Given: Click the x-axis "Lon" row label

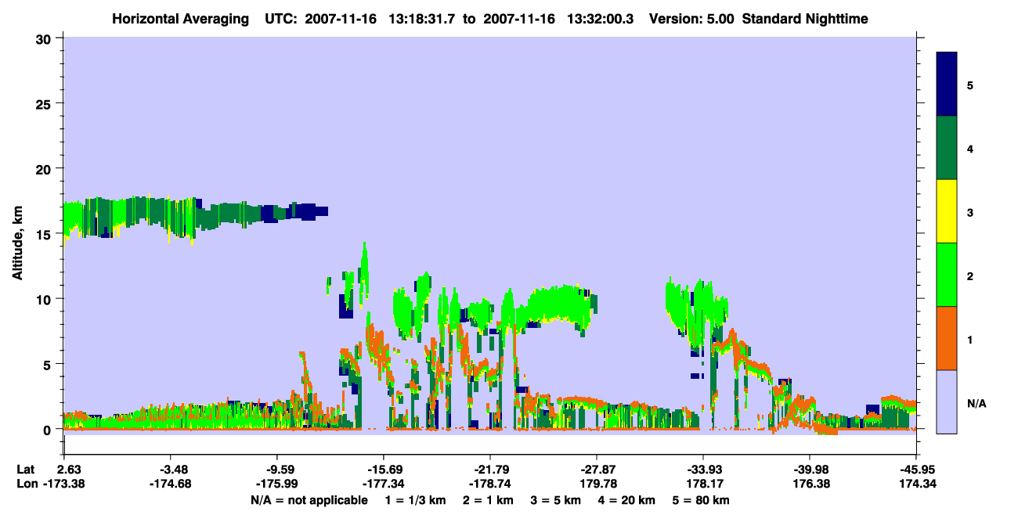Looking at the screenshot, I should tap(27, 484).
